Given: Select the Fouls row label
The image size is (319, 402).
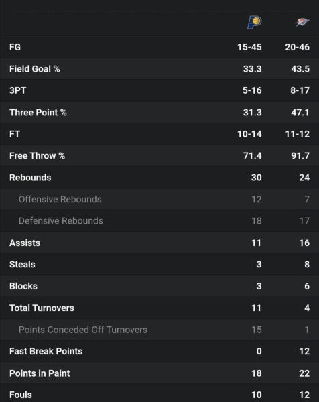Looking at the screenshot, I should pyautogui.click(x=21, y=395).
